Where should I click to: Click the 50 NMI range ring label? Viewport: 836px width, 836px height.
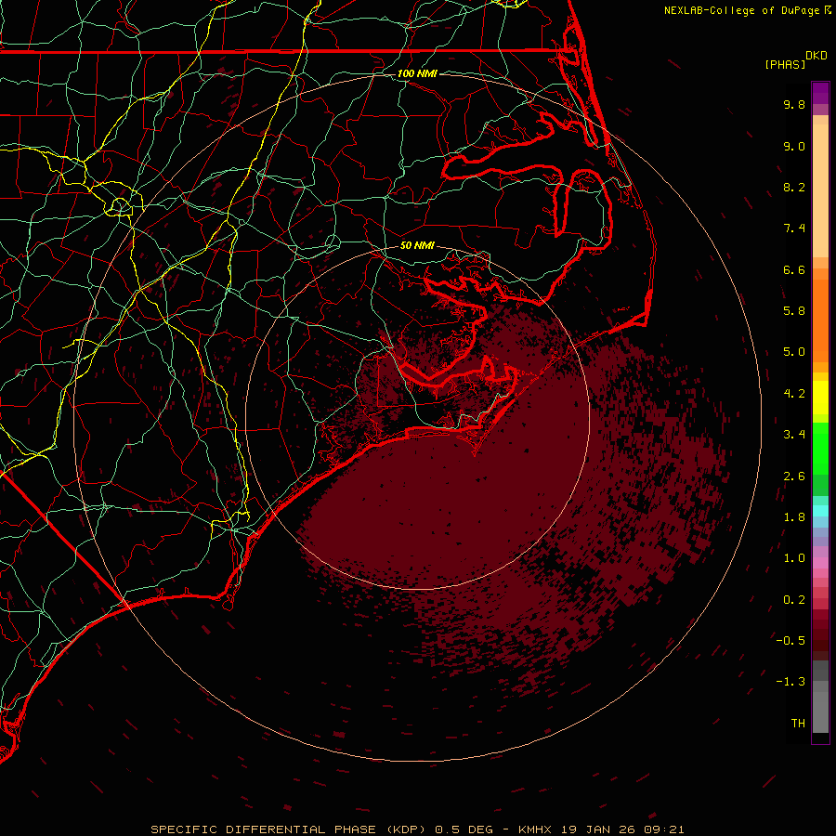tap(417, 246)
